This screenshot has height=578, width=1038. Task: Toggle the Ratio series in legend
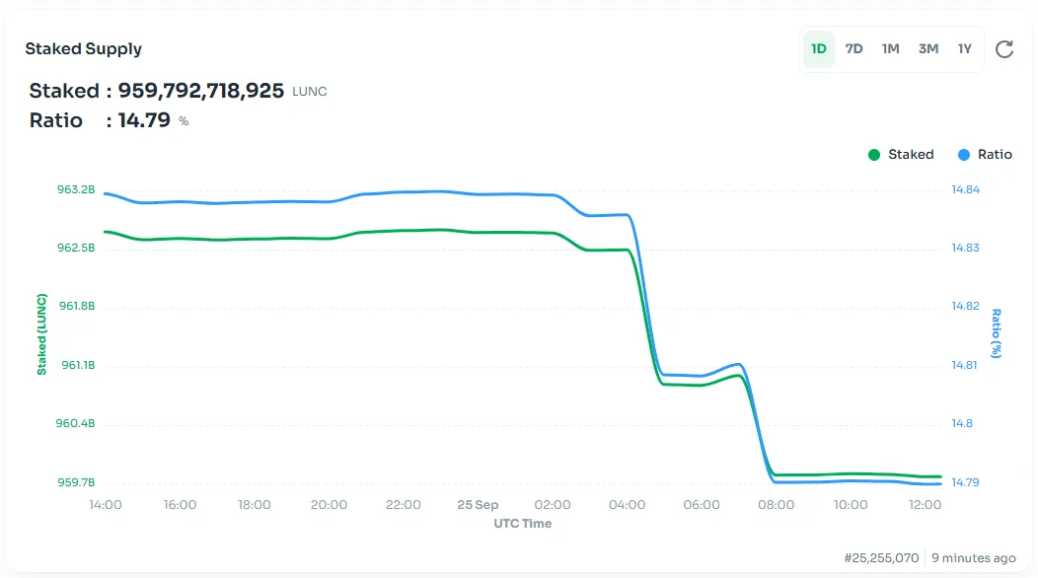pos(995,155)
